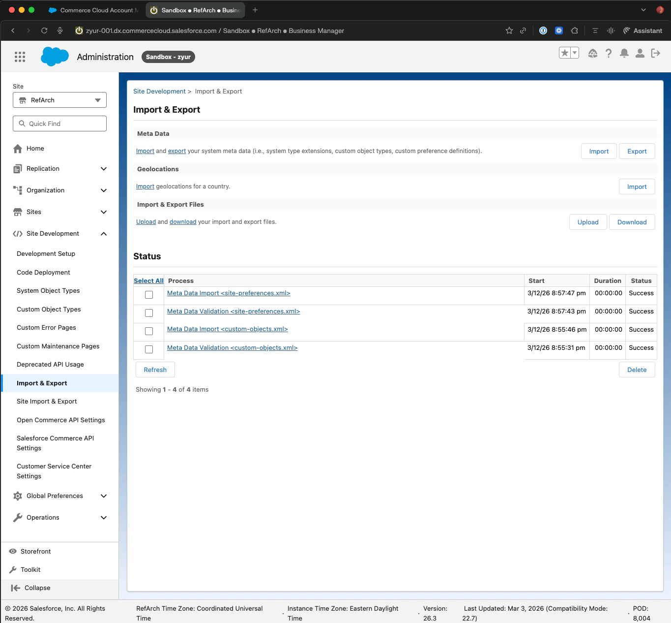The width and height of the screenshot is (671, 623).
Task: Open the browser extensions puzzle icon
Action: [x=575, y=31]
